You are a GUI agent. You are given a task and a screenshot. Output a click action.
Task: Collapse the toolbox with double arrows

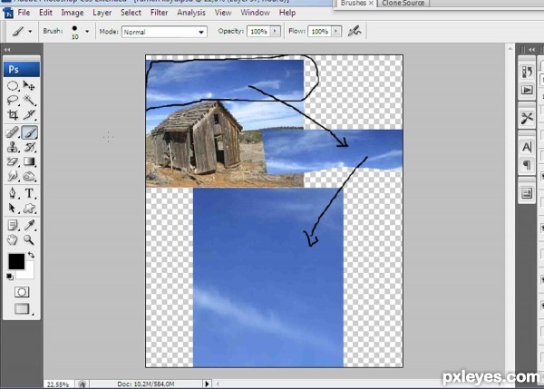7,50
